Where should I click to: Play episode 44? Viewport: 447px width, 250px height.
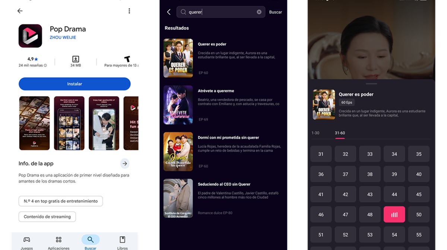(394, 195)
